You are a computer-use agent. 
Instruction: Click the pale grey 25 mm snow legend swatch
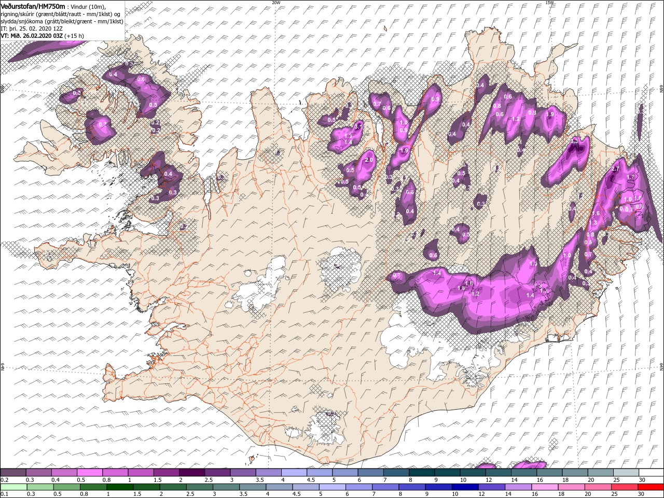(625, 472)
